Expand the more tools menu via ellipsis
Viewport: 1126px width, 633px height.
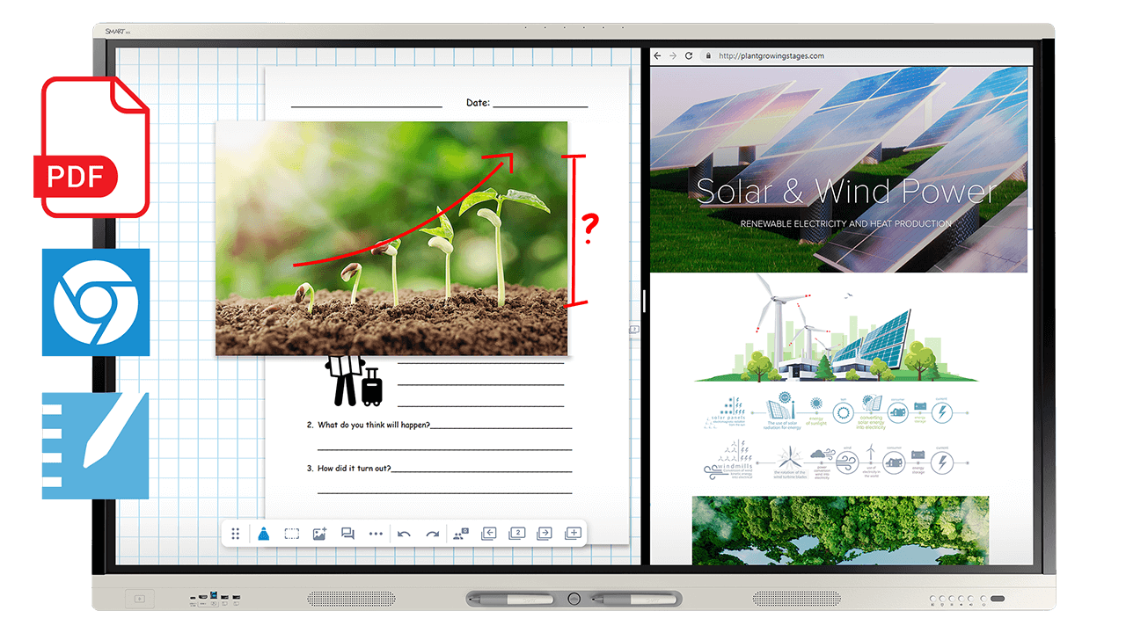coord(375,533)
